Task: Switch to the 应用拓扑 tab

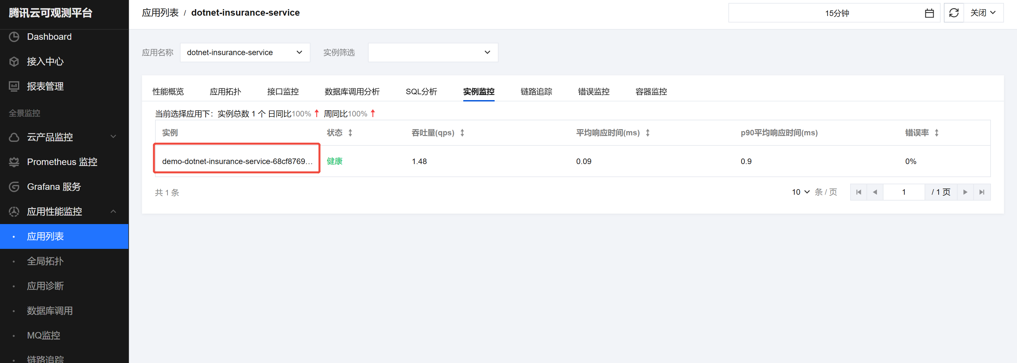Action: (225, 92)
